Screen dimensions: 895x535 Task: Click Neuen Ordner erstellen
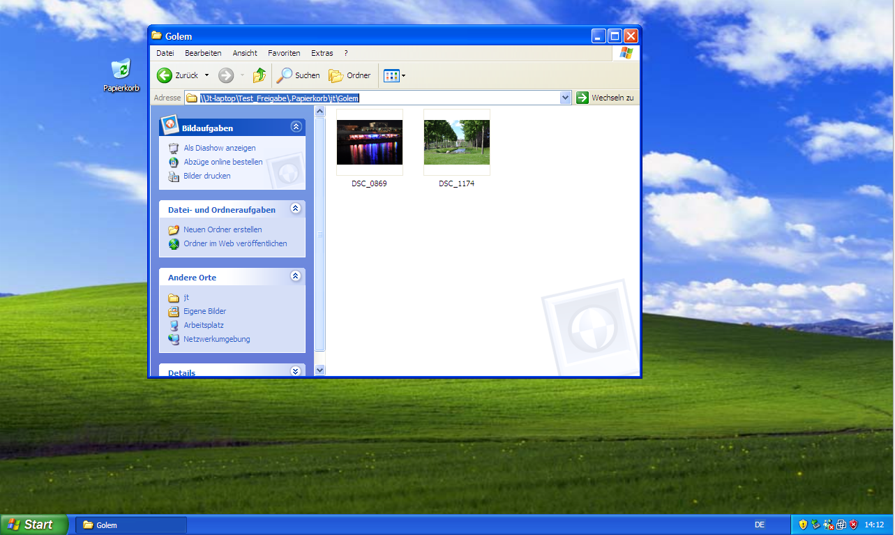coord(223,229)
